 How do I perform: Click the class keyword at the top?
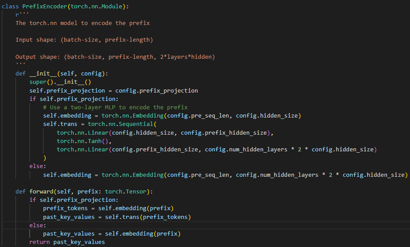click(10, 7)
